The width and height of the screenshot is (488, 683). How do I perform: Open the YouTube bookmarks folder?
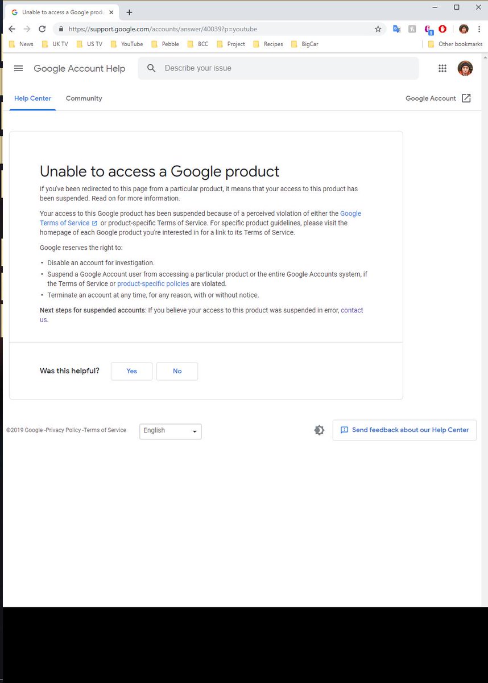[x=127, y=44]
